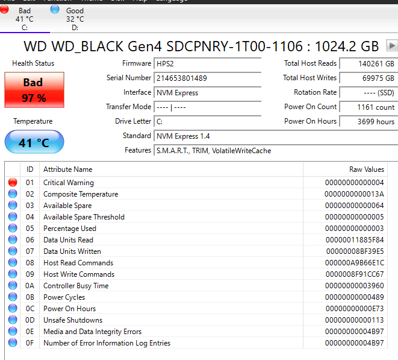Go to next disk with arrow button
Screen dimensions: 398x360
(x=392, y=46)
